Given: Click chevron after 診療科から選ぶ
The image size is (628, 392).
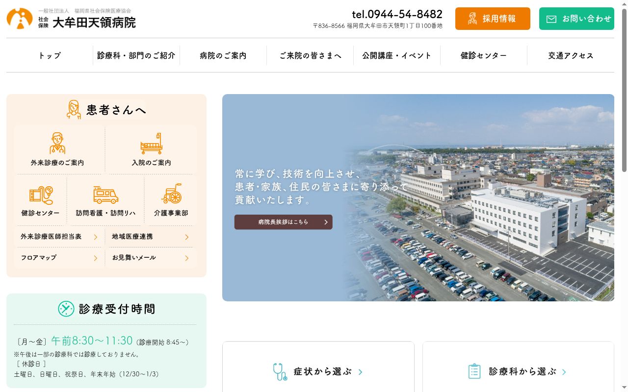Looking at the screenshot, I should [x=564, y=372].
